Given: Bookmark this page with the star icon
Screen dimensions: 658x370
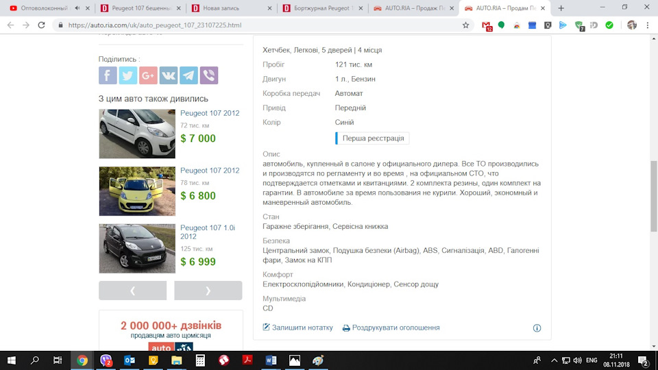Looking at the screenshot, I should [465, 25].
